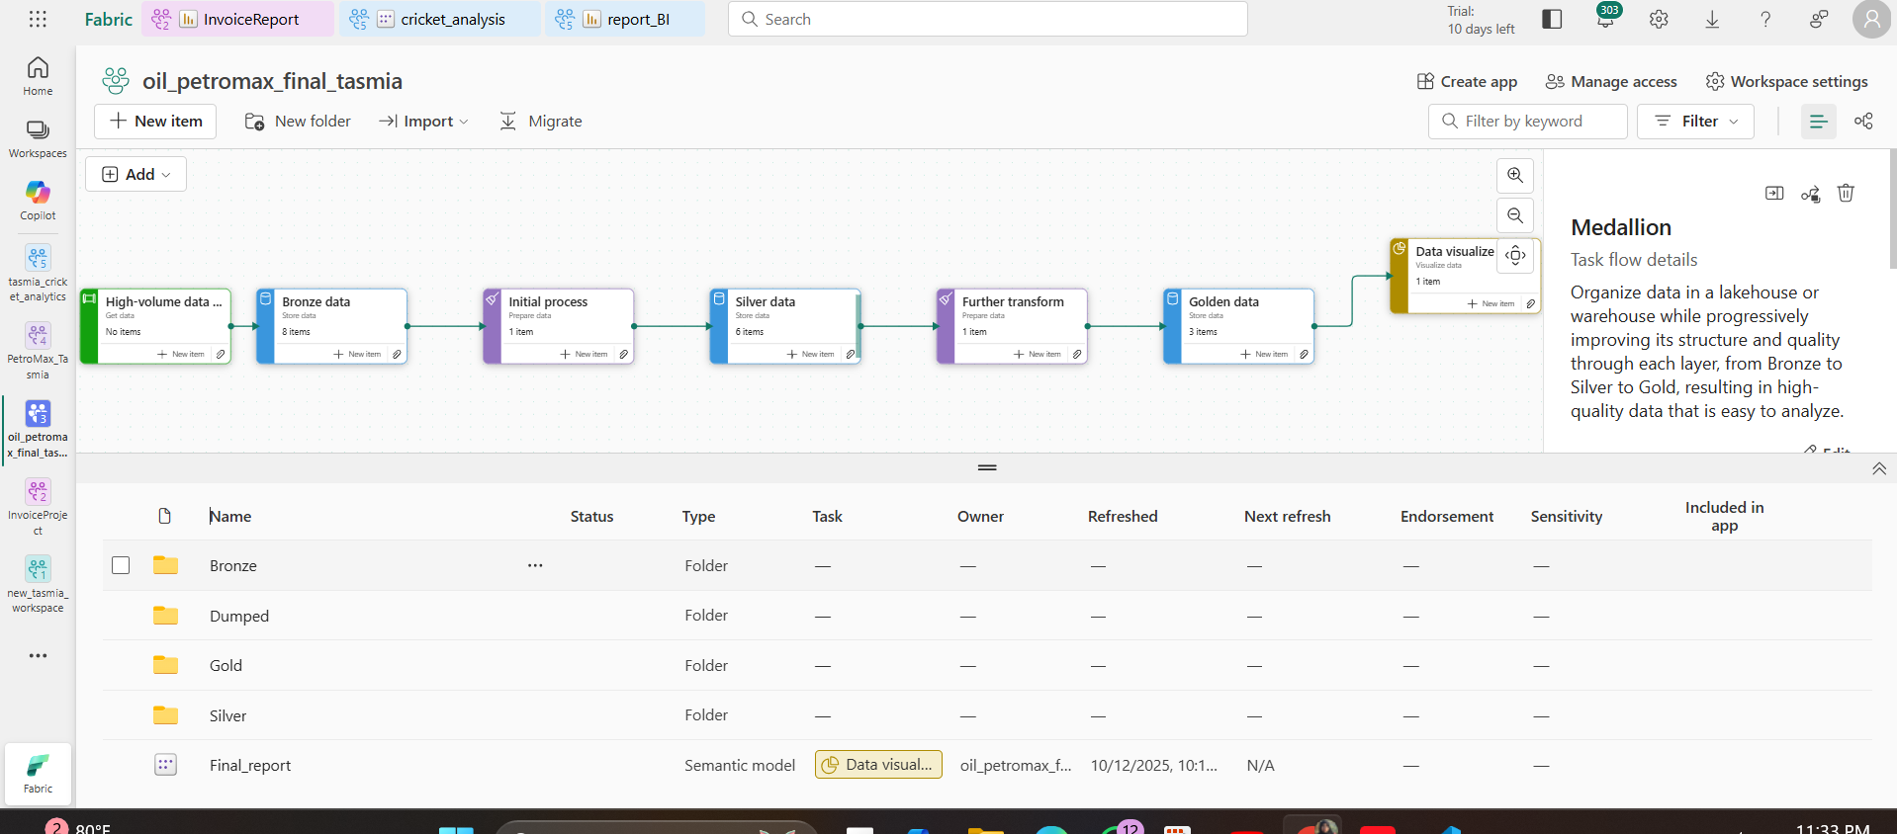Click the New item button
Viewport: 1897px width, 834px height.
155,122
